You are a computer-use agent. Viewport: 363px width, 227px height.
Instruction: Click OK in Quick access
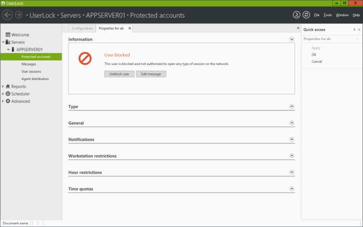tap(314, 55)
